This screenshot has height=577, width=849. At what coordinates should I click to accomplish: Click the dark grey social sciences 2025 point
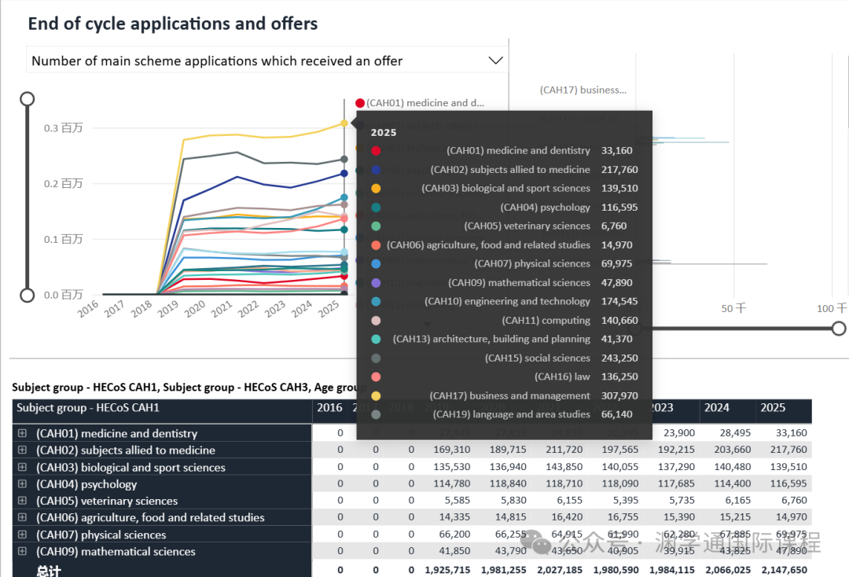(344, 160)
